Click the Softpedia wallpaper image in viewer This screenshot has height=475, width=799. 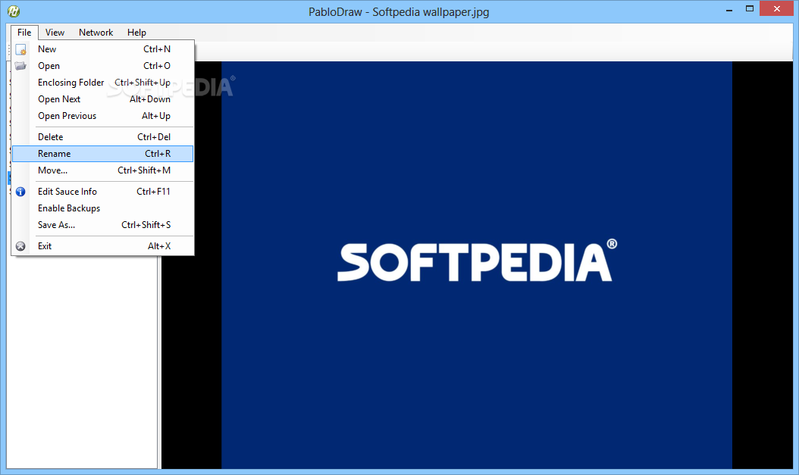coord(477,264)
